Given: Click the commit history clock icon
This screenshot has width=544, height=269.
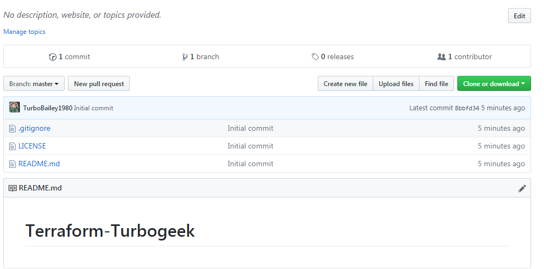Looking at the screenshot, I should click(52, 57).
